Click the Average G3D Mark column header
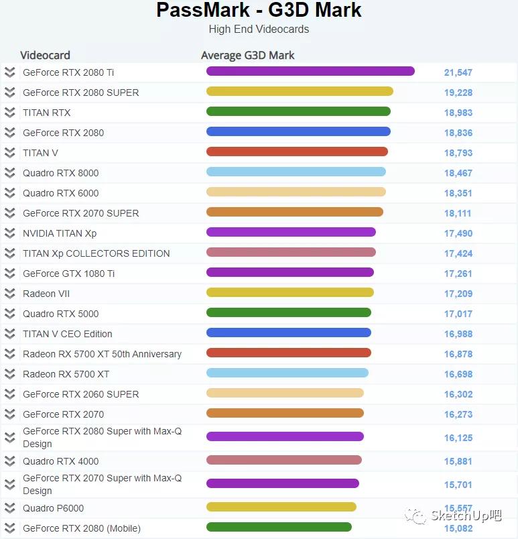 [247, 56]
